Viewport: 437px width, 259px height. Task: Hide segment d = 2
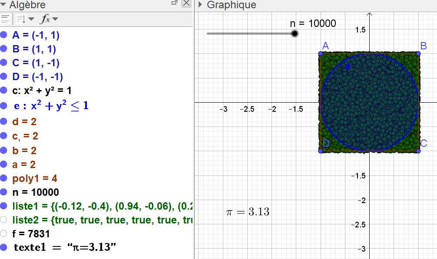click(3, 121)
